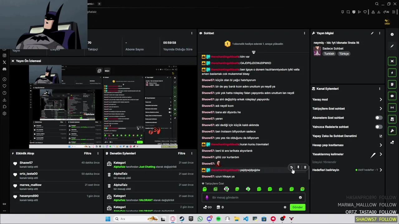
Task: Pin the highlighted chat message
Action: pyautogui.click(x=298, y=167)
